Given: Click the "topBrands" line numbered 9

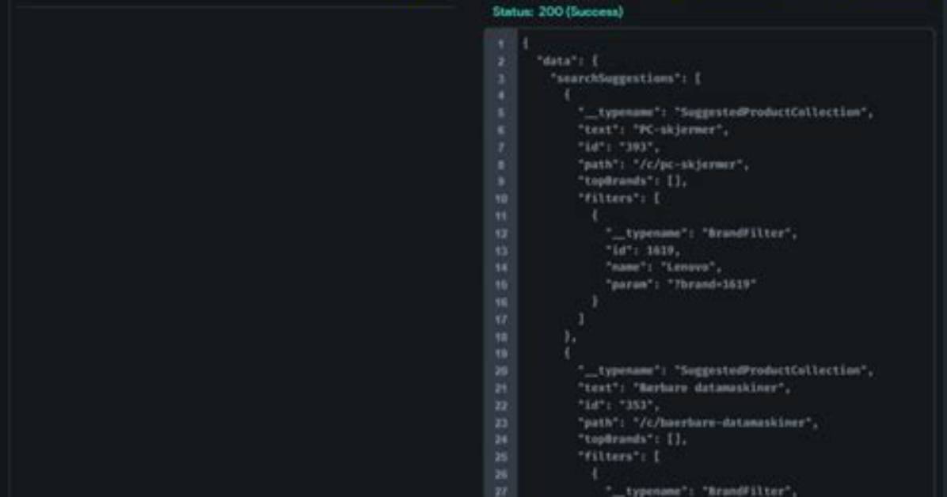Looking at the screenshot, I should coord(633,181).
